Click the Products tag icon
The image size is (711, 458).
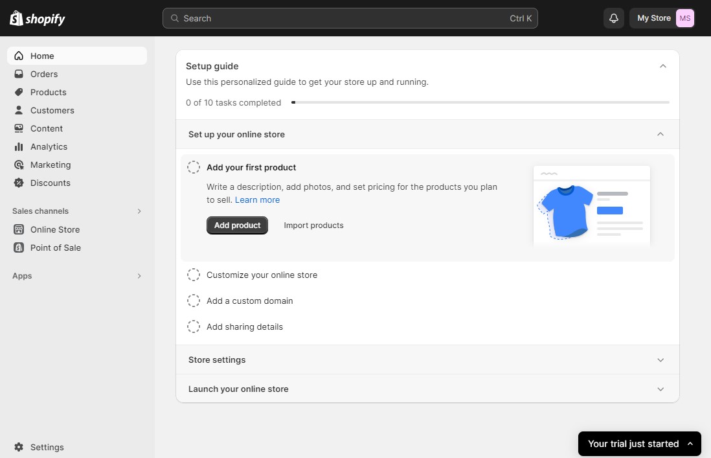point(19,92)
